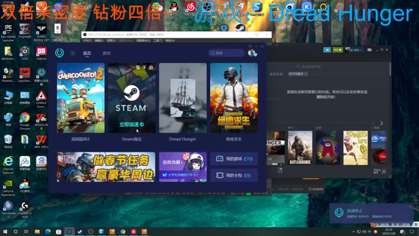Image resolution: width=419 pixels, height=236 pixels.
Task: Open Logitech G HUB desktop shortcut
Action: [25, 210]
